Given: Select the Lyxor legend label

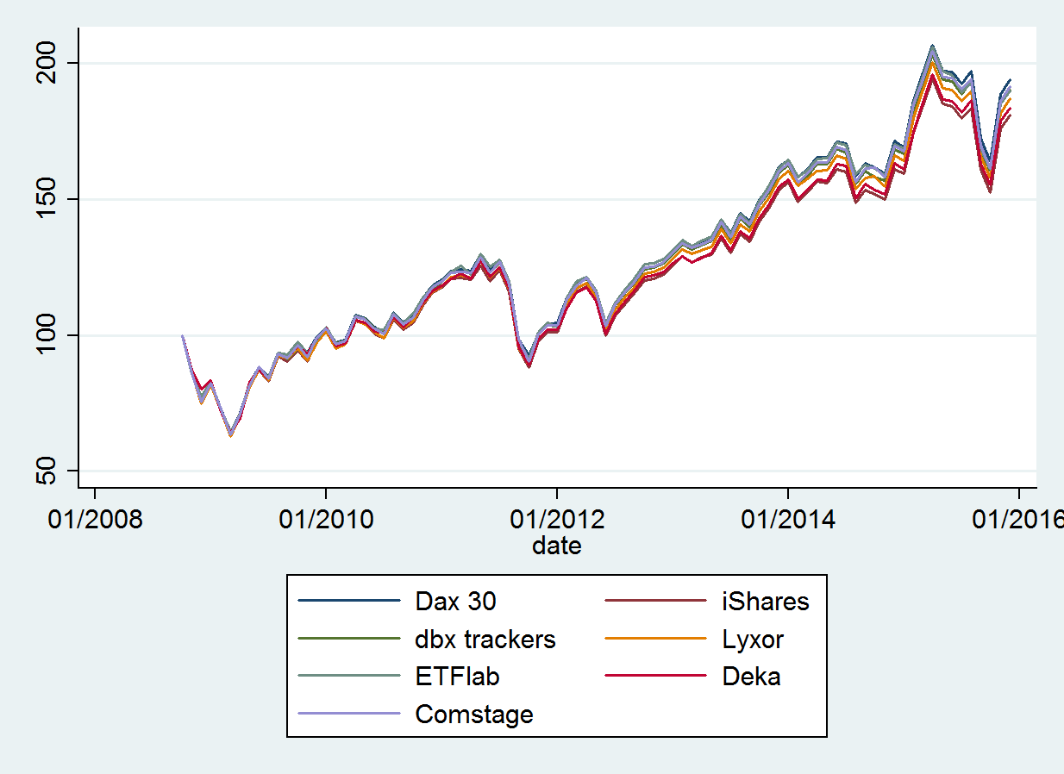Looking at the screenshot, I should click(x=753, y=639).
